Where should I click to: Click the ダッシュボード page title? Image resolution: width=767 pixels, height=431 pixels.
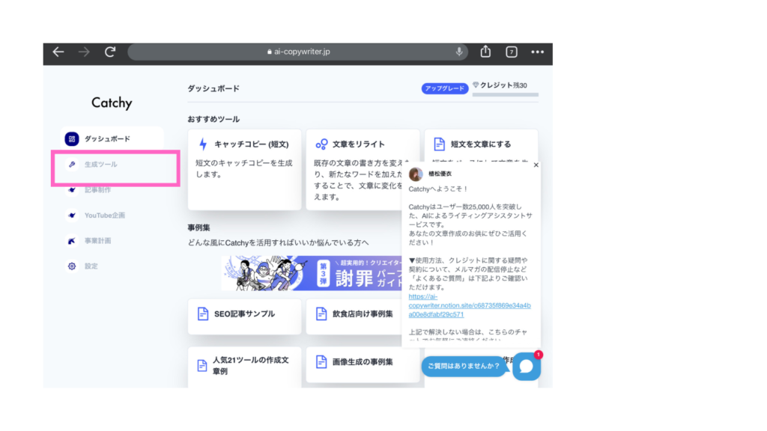(x=213, y=88)
